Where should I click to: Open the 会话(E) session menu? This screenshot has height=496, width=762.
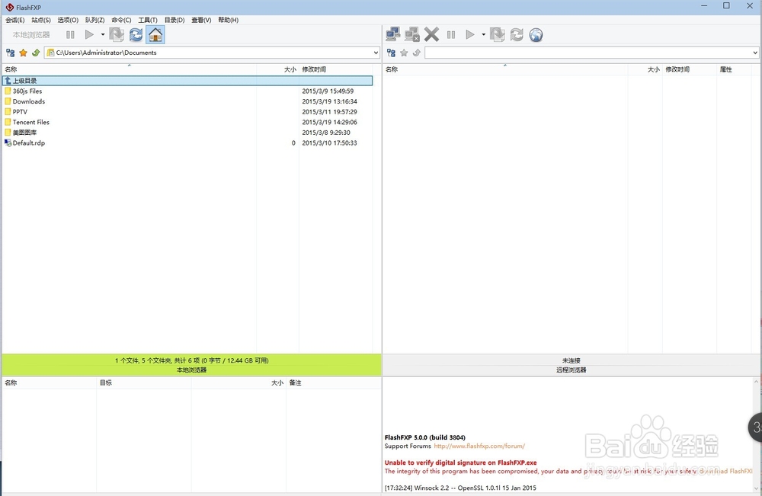15,20
